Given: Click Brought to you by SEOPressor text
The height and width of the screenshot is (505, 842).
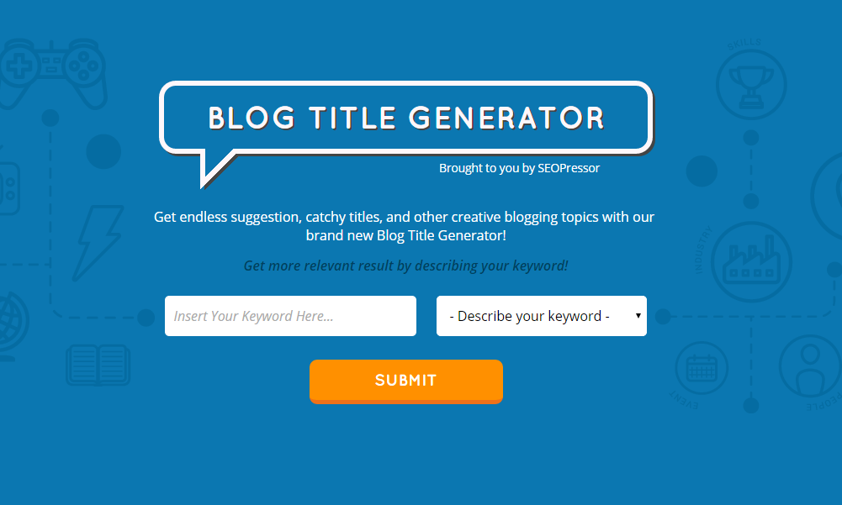Looking at the screenshot, I should pos(519,168).
